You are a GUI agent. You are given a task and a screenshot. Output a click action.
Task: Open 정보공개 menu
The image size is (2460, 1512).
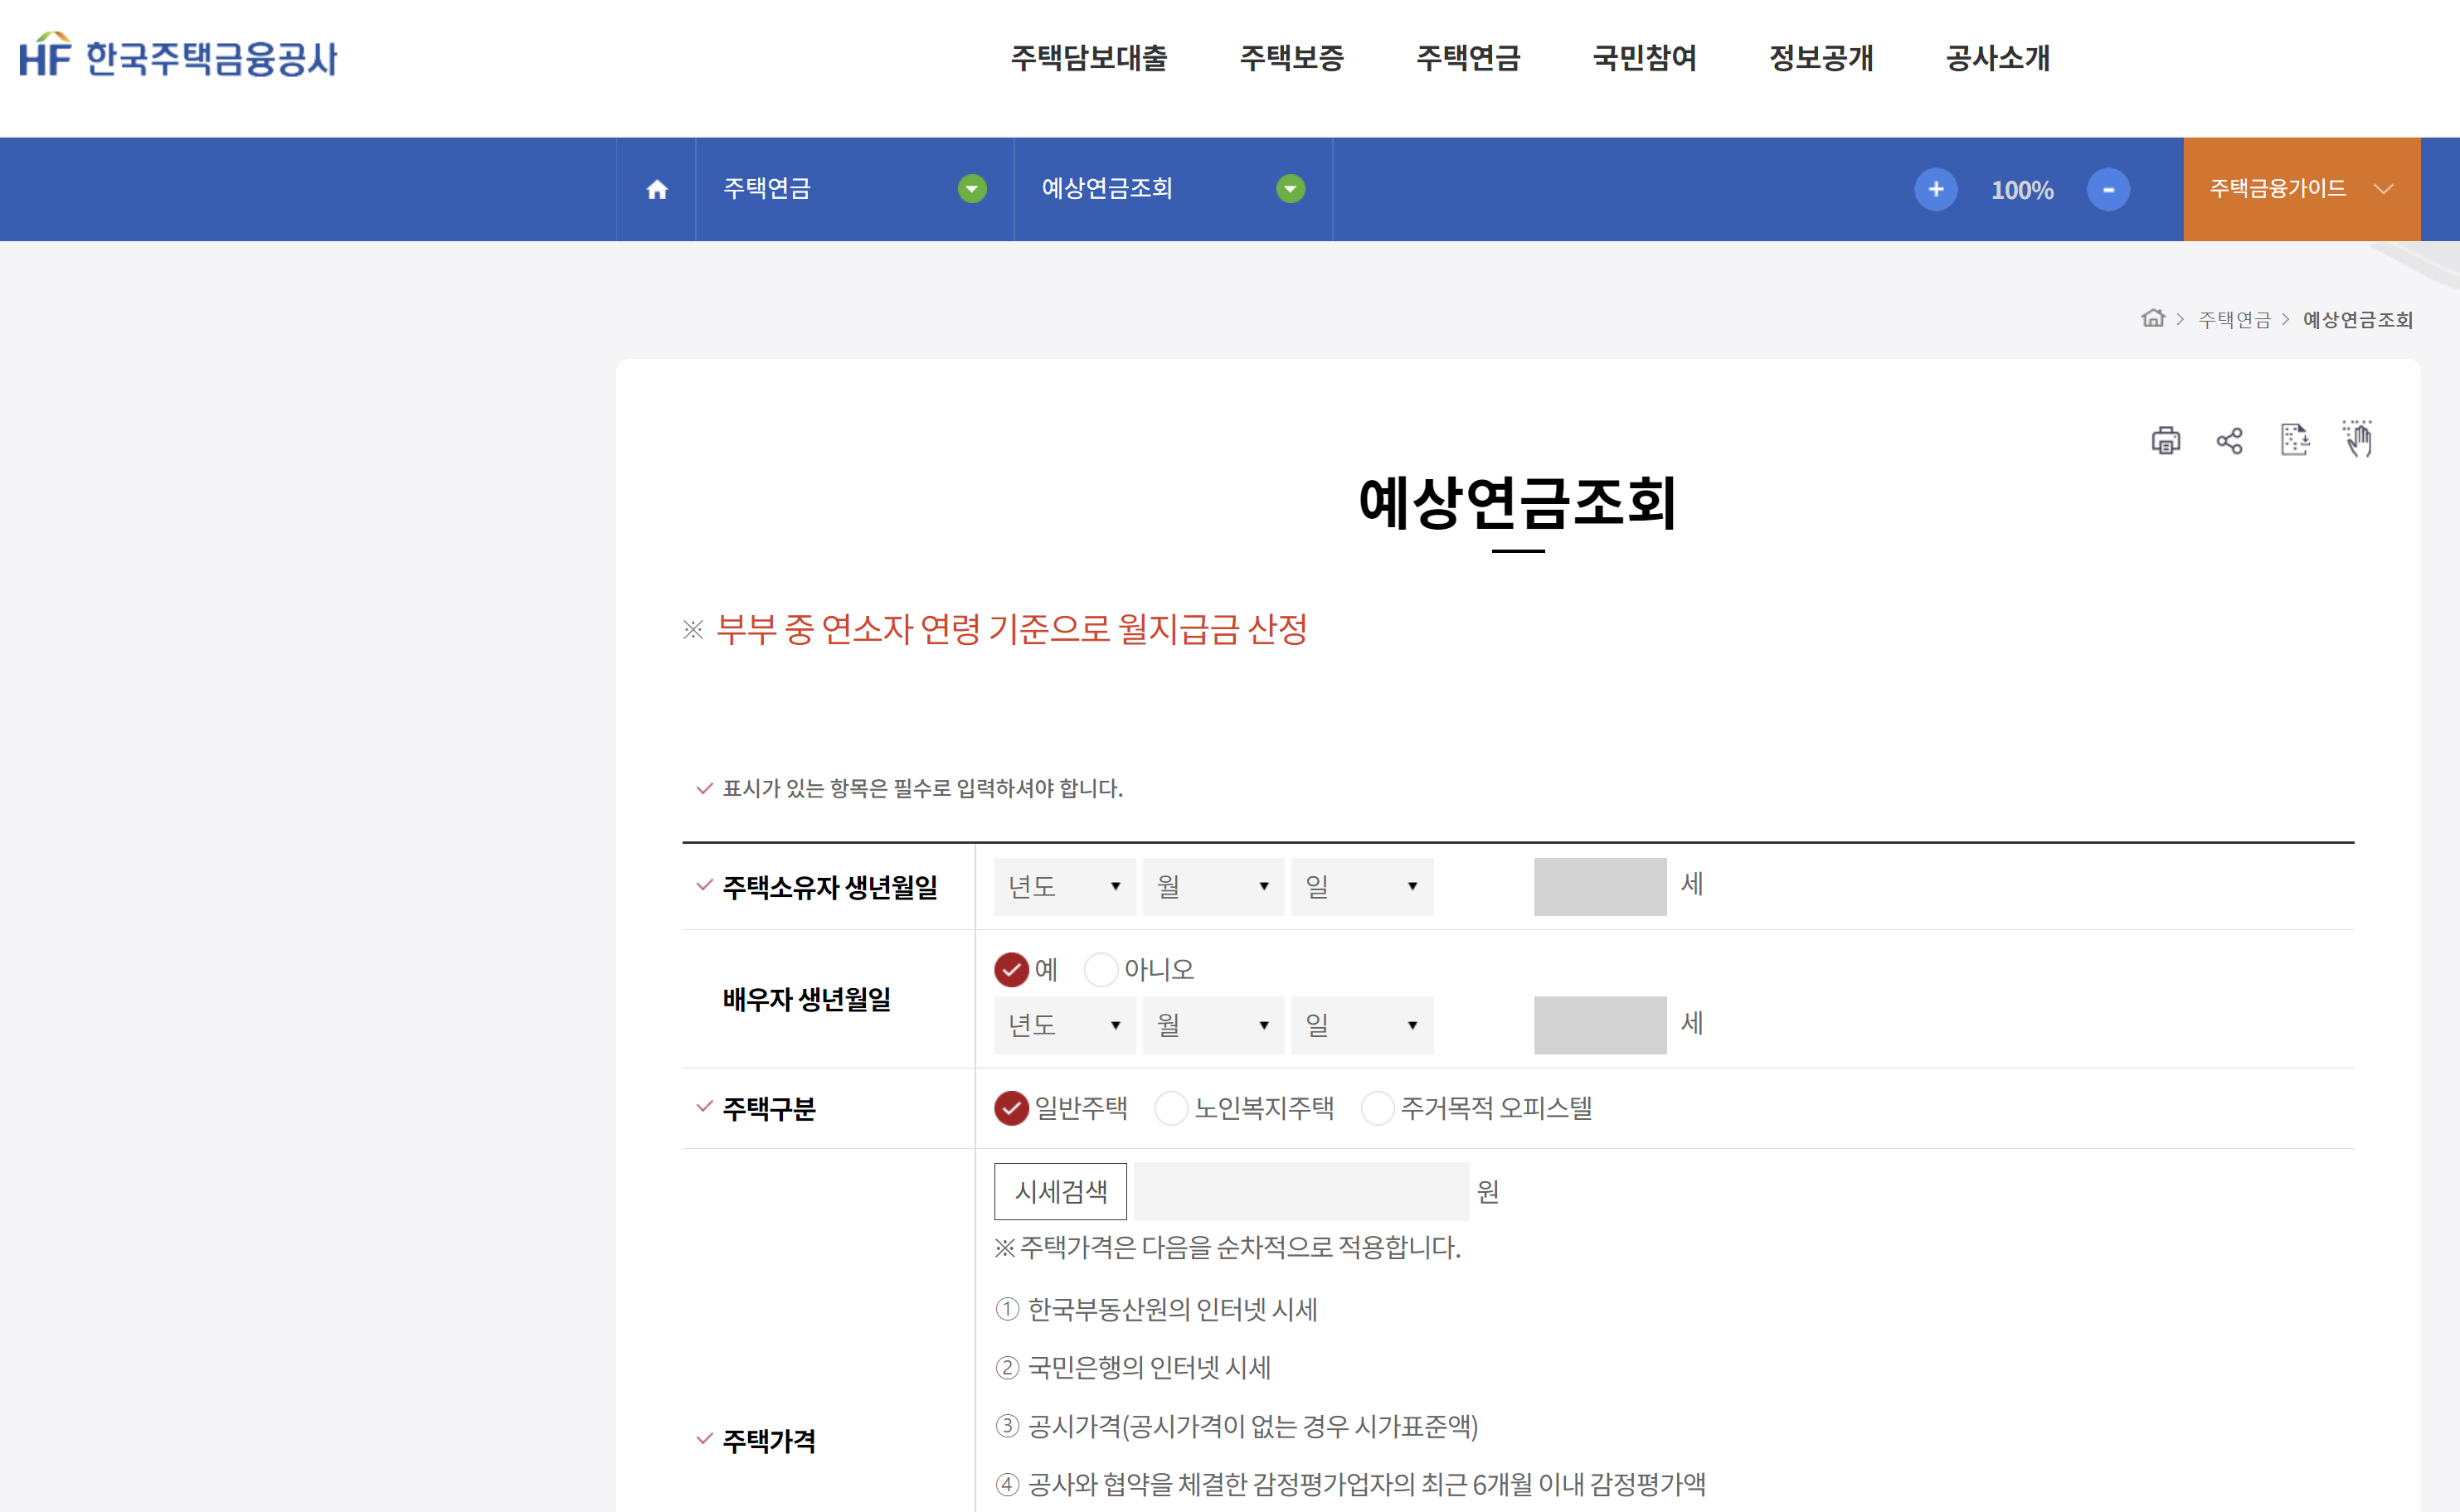[1821, 58]
